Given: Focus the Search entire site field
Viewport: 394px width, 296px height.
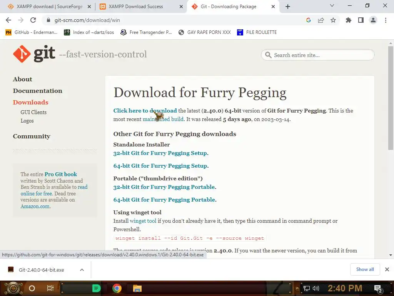Looking at the screenshot, I should click(317, 55).
